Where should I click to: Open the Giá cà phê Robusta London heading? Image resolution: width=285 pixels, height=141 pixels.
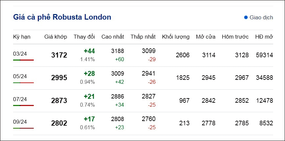coord(62,17)
